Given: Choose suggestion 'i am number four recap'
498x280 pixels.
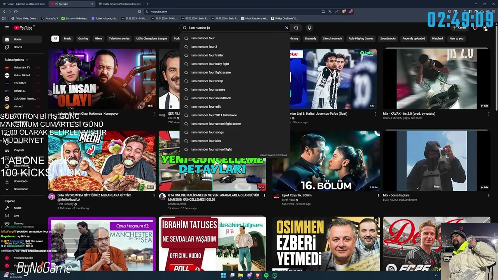Looking at the screenshot, I should (235, 81).
